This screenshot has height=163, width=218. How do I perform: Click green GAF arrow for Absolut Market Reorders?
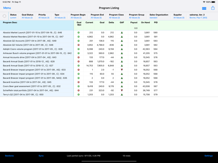point(122,37)
